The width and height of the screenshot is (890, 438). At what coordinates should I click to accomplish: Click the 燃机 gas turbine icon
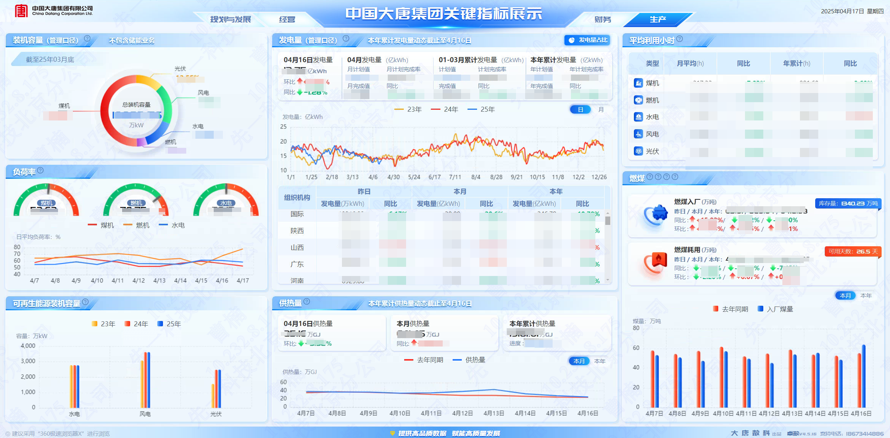638,100
